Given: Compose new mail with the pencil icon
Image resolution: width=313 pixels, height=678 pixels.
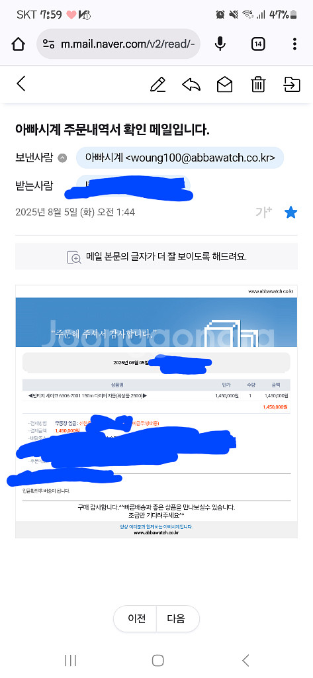Looking at the screenshot, I should pyautogui.click(x=157, y=84).
